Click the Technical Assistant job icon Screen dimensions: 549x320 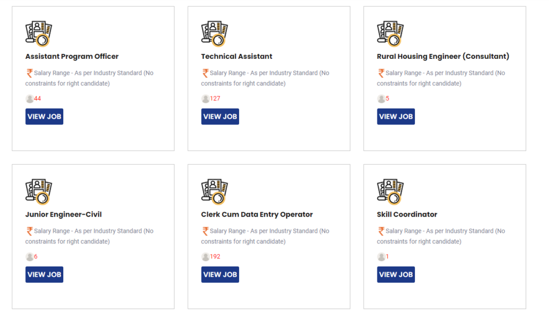(x=214, y=33)
